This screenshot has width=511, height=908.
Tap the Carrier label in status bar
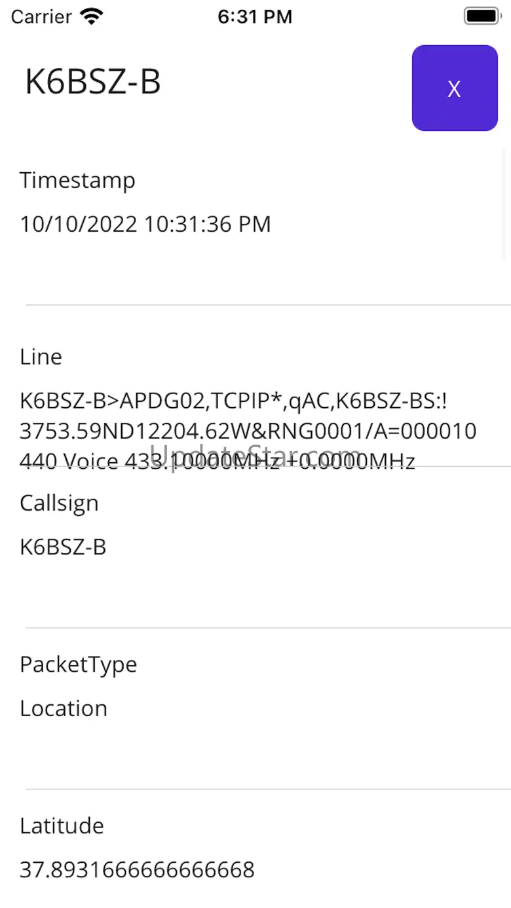click(x=41, y=17)
